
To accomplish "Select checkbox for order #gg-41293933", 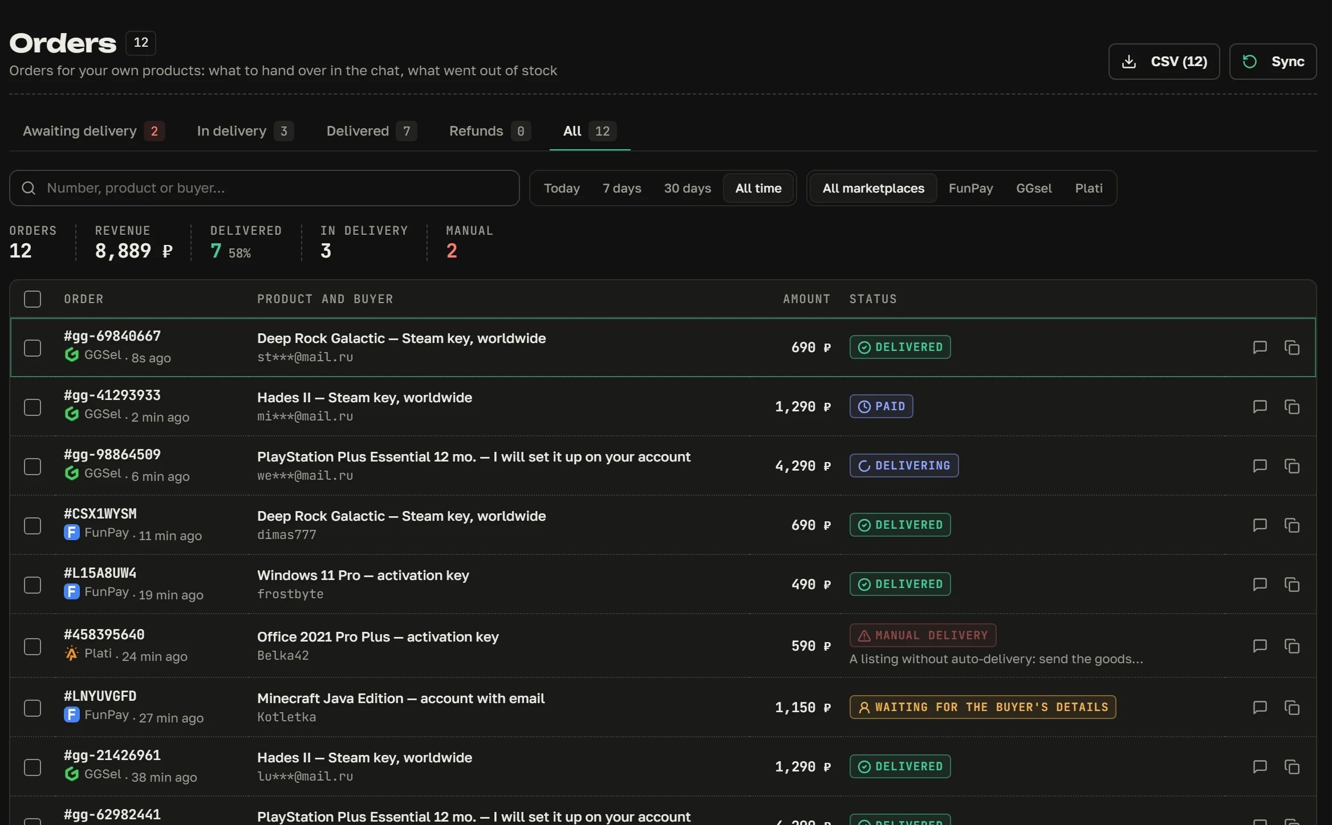I will 33,407.
